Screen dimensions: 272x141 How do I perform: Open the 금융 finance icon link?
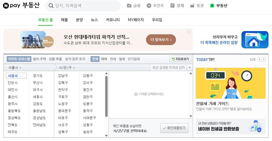click(134, 6)
